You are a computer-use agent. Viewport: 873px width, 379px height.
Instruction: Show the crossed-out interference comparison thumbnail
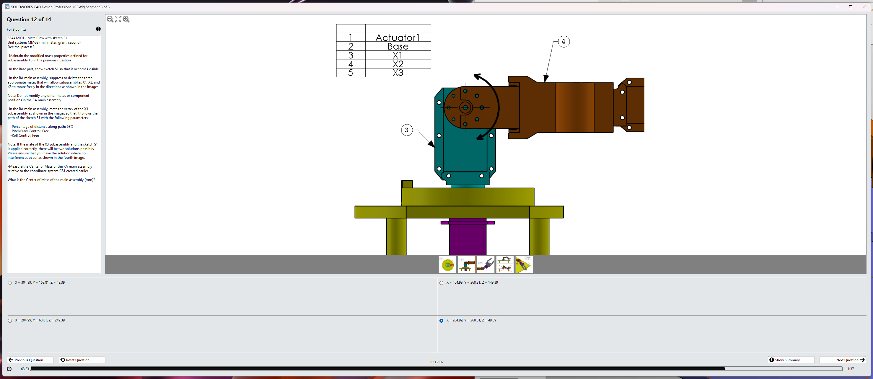click(505, 264)
